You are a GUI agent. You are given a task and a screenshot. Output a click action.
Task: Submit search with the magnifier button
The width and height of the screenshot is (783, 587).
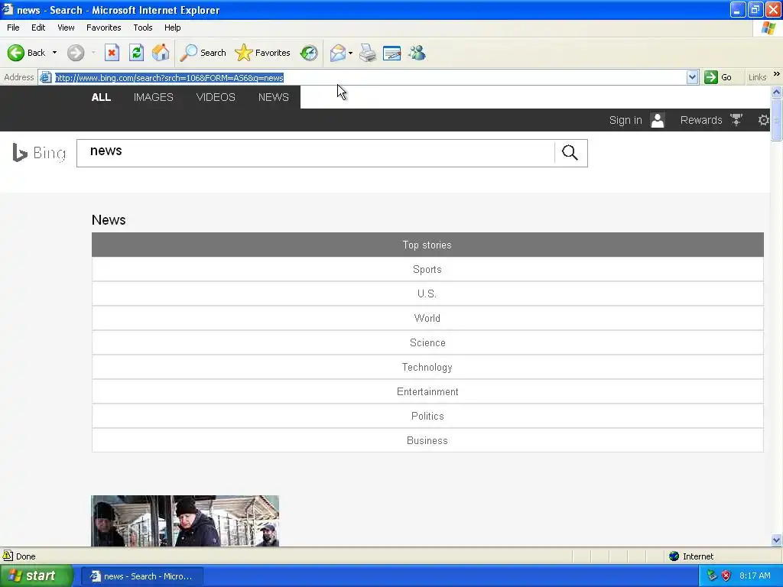[570, 153]
